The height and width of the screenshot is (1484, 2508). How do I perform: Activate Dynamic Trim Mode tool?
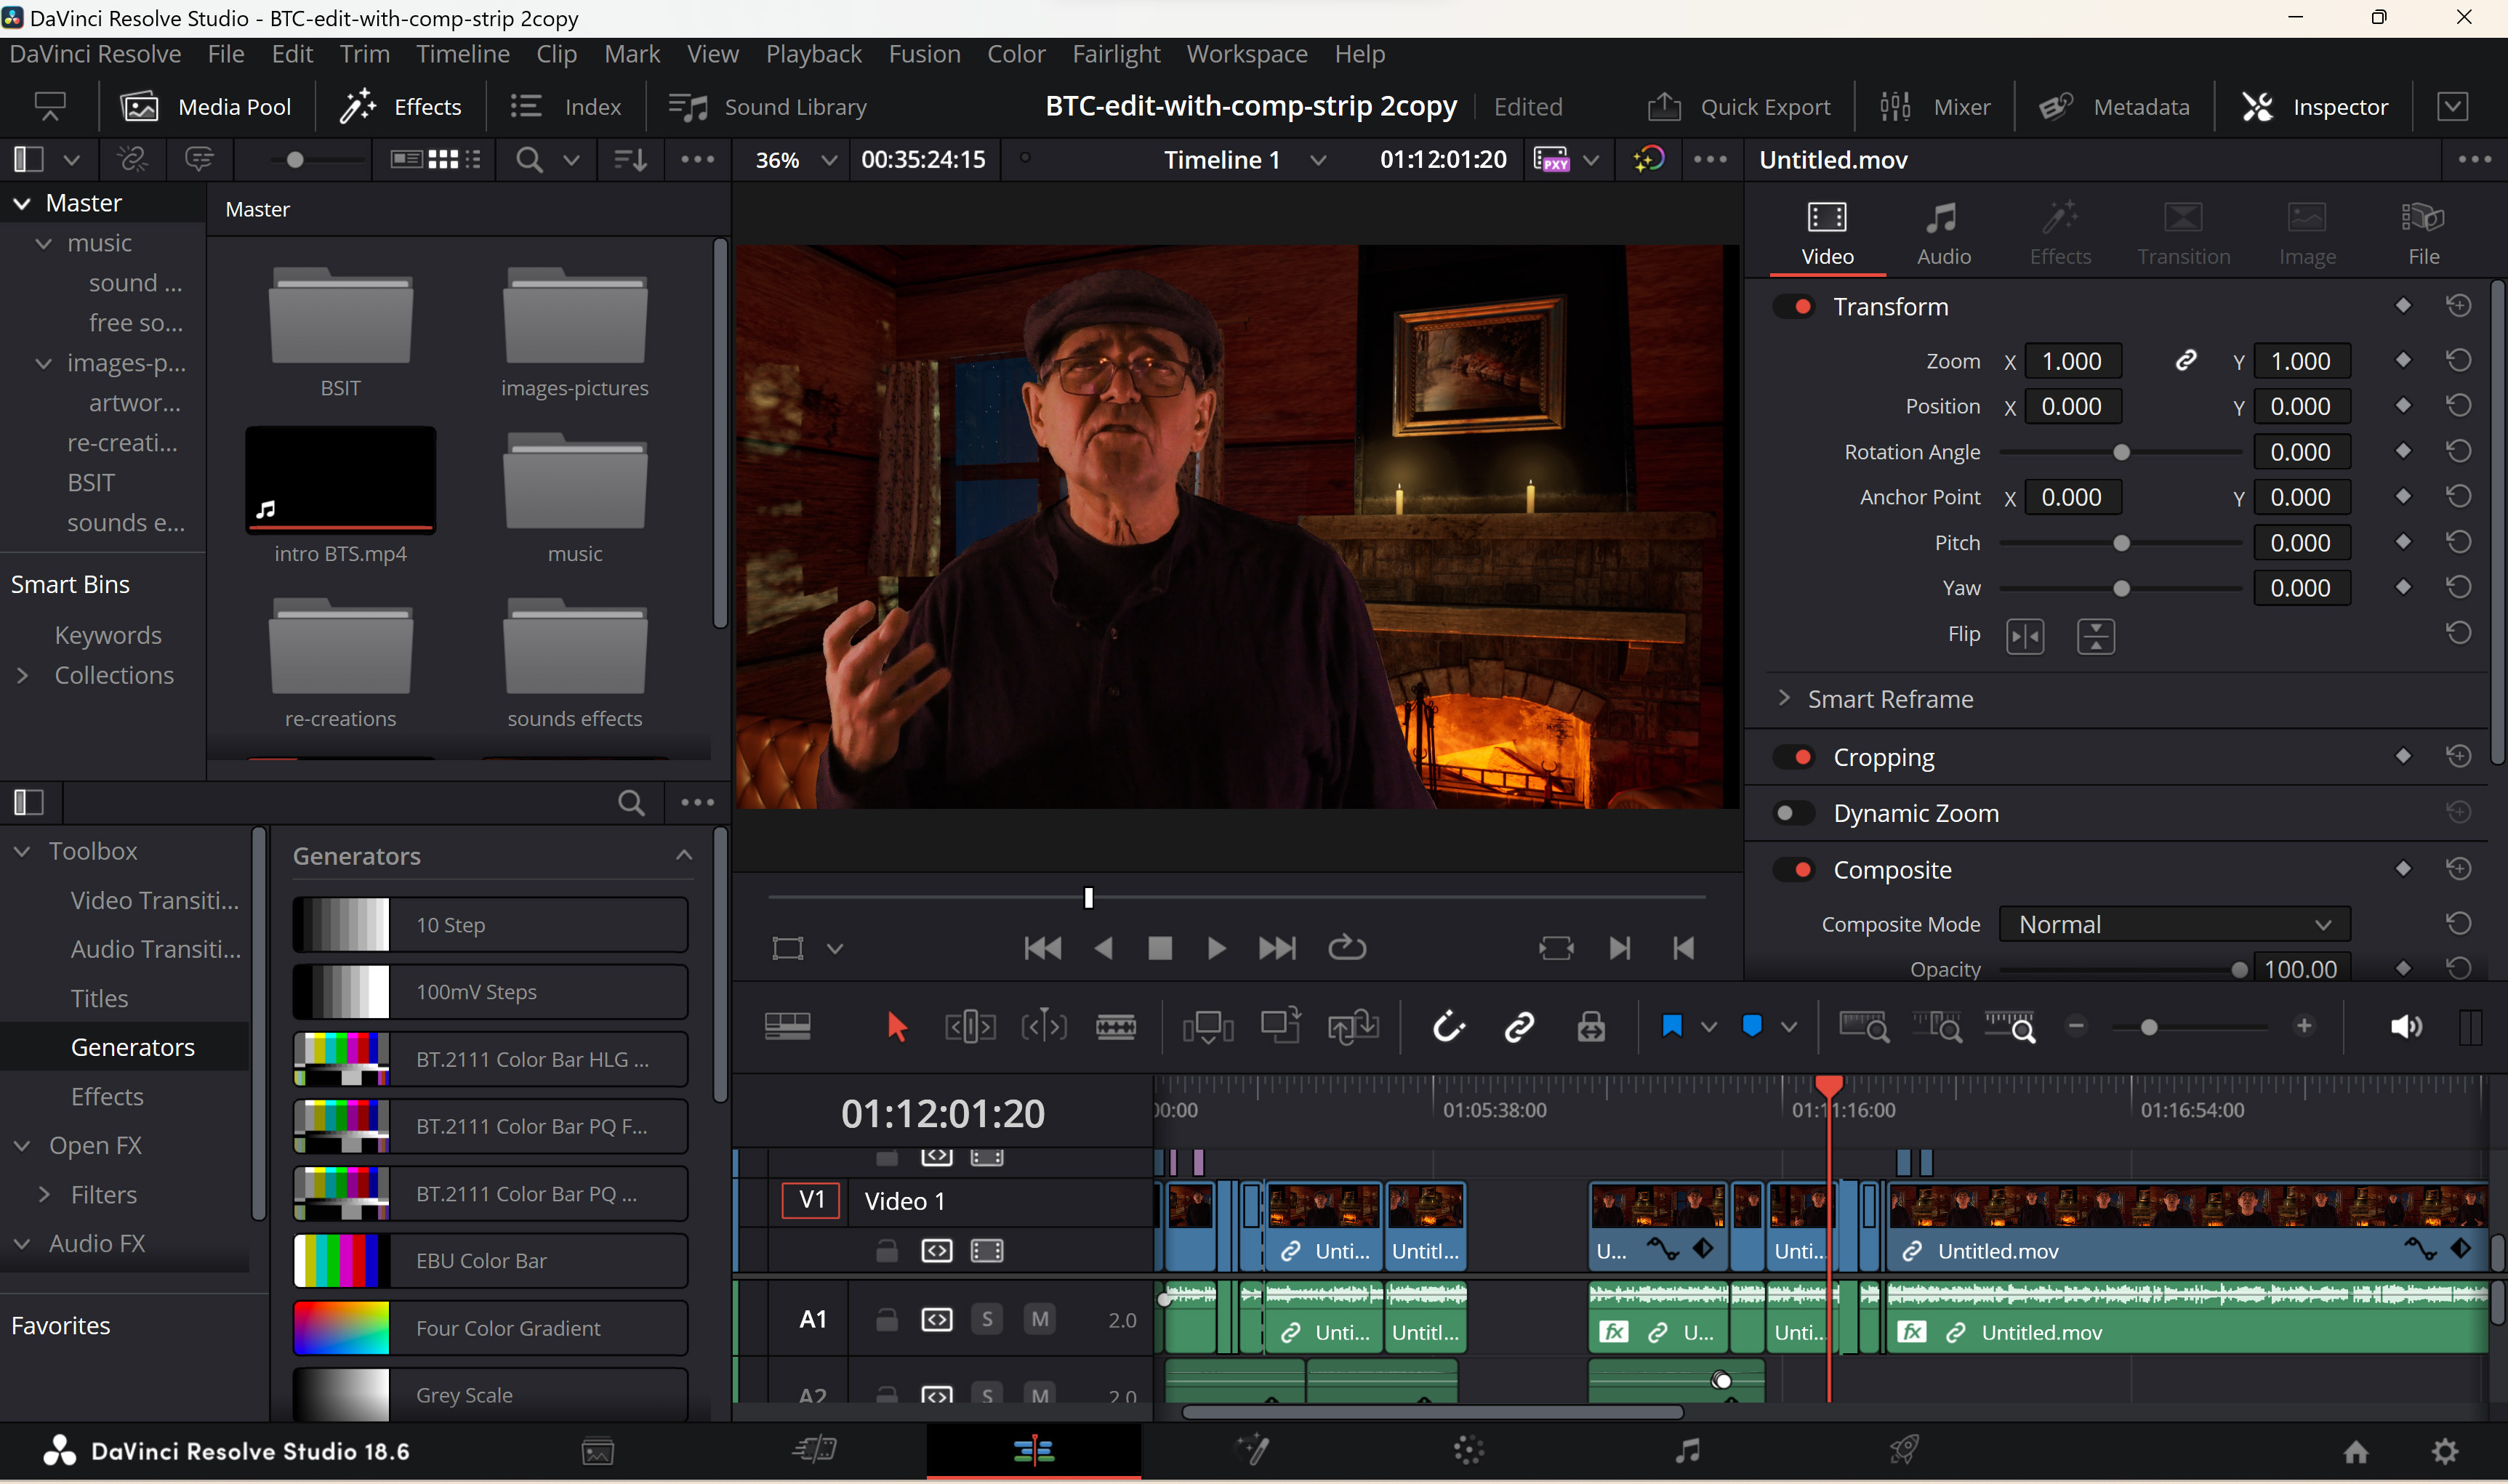tap(1043, 1027)
